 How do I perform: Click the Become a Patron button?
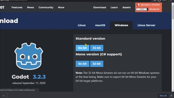pyautogui.click(x=148, y=7)
